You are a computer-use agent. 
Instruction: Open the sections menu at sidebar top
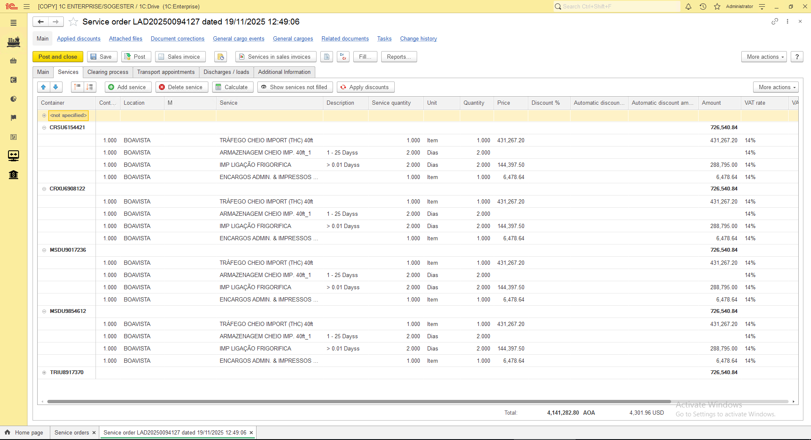coord(14,23)
